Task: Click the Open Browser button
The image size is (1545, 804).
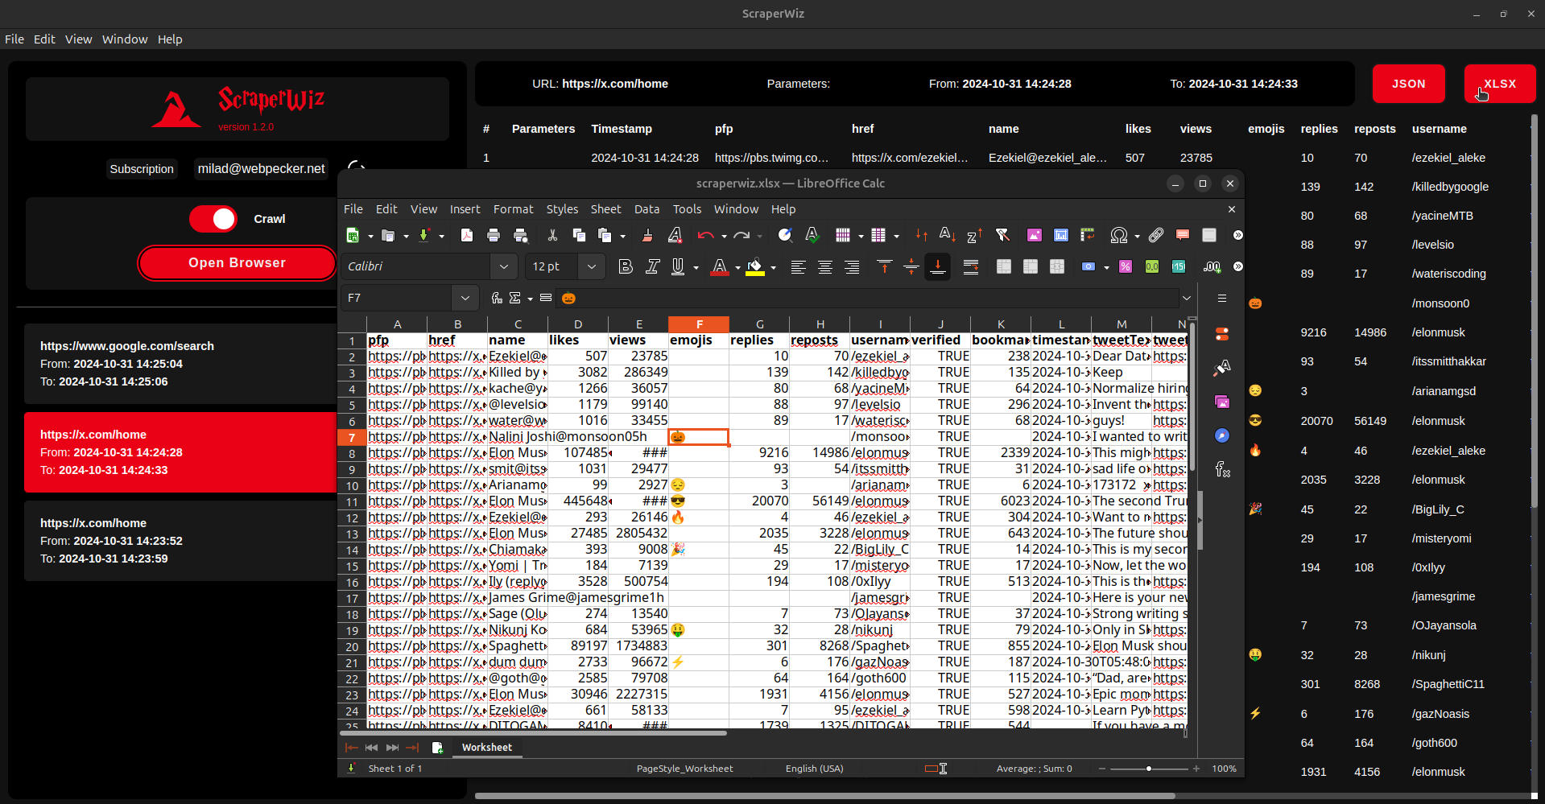Action: pyautogui.click(x=237, y=263)
